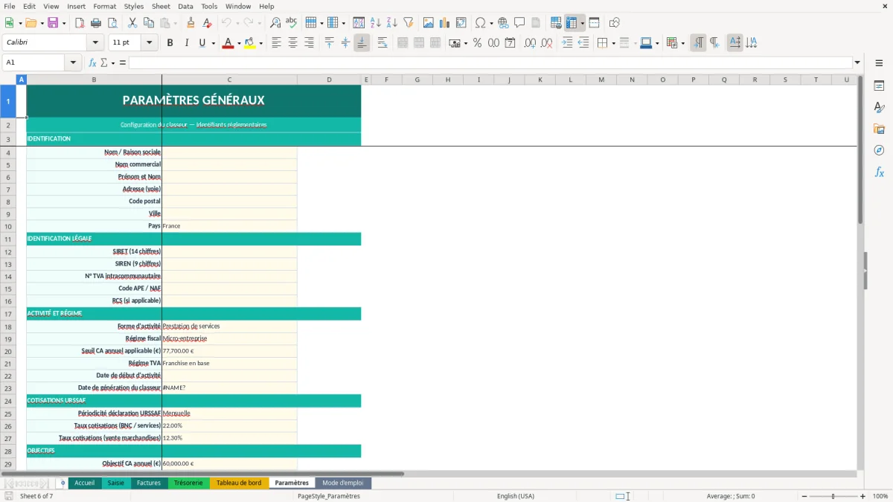The image size is (893, 502).
Task: Open the Font Name dropdown
Action: tap(95, 43)
